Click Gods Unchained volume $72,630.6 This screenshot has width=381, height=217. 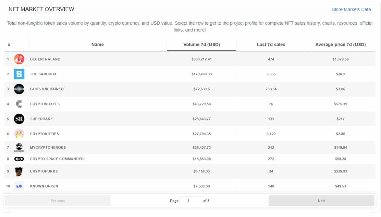(x=202, y=89)
